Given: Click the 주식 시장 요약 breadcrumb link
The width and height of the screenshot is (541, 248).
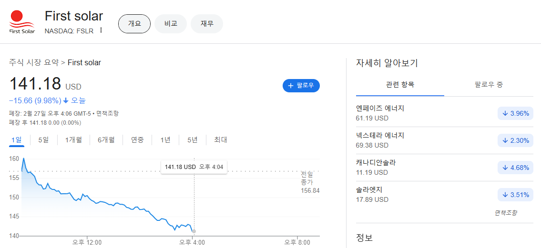Looking at the screenshot, I should 34,63.
